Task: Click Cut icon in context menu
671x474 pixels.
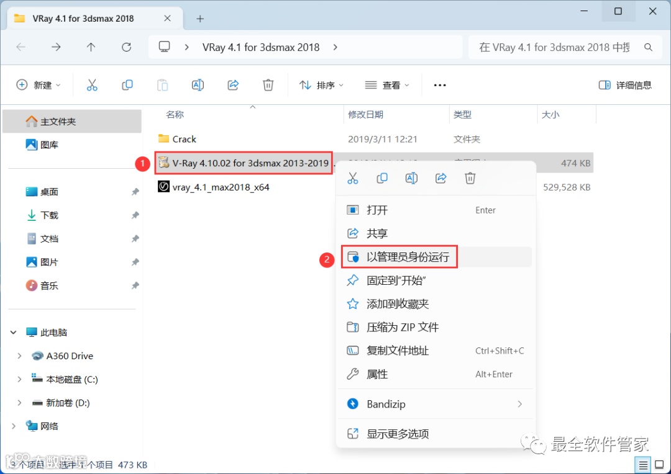Action: (x=353, y=178)
